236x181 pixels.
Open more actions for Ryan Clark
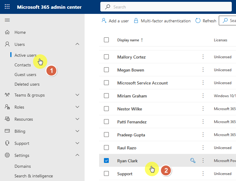click(x=203, y=160)
